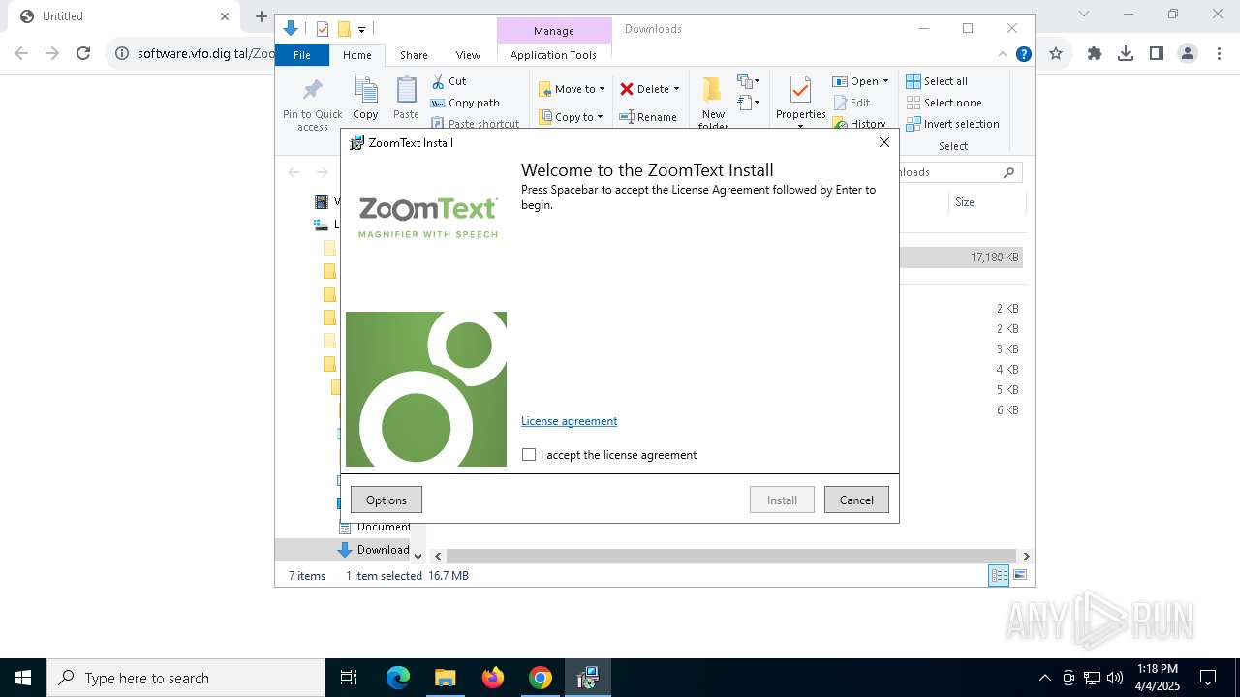Click the History icon in ribbon
This screenshot has height=697, width=1240.
(841, 124)
